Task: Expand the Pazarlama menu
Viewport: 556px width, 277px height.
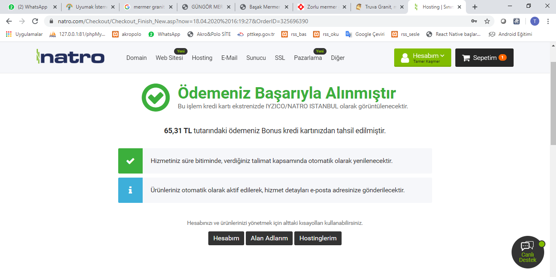Action: pos(308,58)
